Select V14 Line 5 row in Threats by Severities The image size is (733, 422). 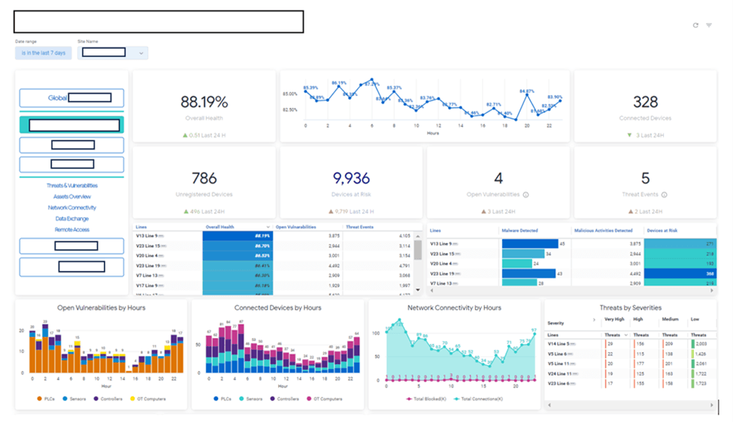(x=630, y=344)
